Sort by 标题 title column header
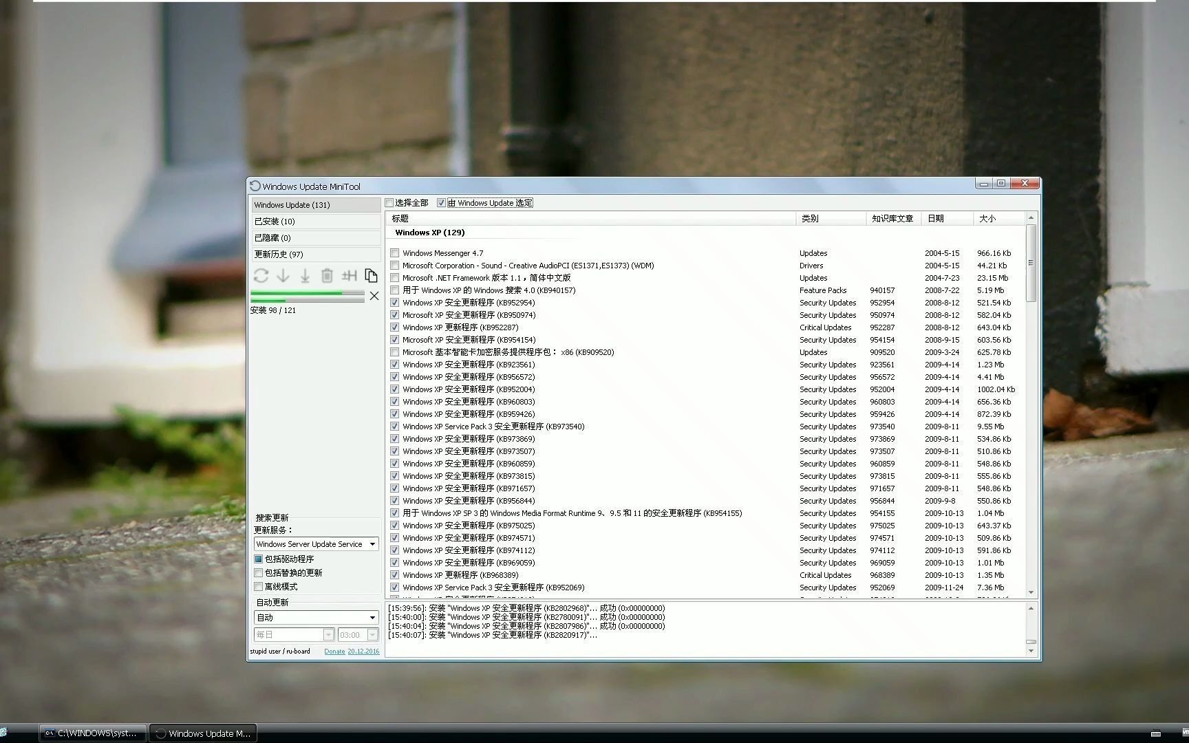 point(590,218)
